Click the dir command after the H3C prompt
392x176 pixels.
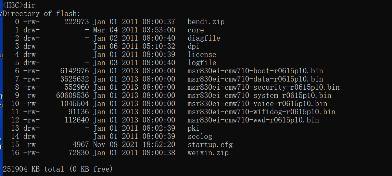click(29, 5)
